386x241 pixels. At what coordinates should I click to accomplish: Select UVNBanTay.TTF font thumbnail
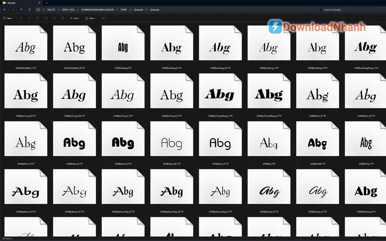click(366, 139)
